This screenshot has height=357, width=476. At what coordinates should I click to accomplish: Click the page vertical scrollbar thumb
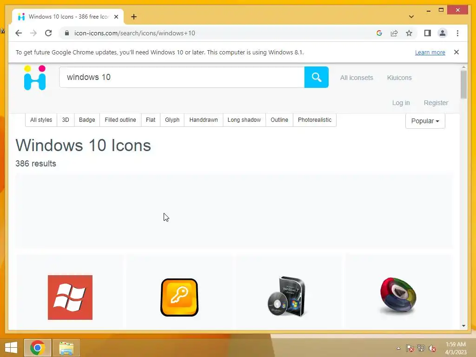(463, 85)
